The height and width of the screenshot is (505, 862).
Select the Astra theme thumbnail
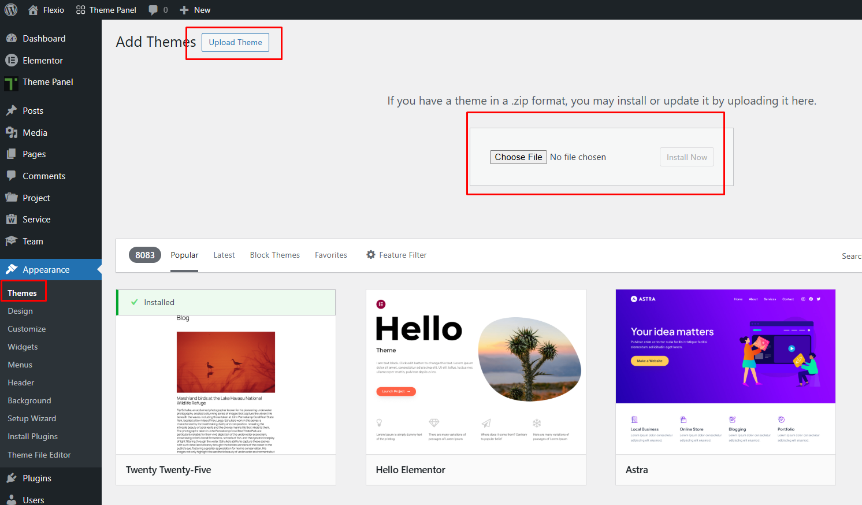click(x=726, y=372)
